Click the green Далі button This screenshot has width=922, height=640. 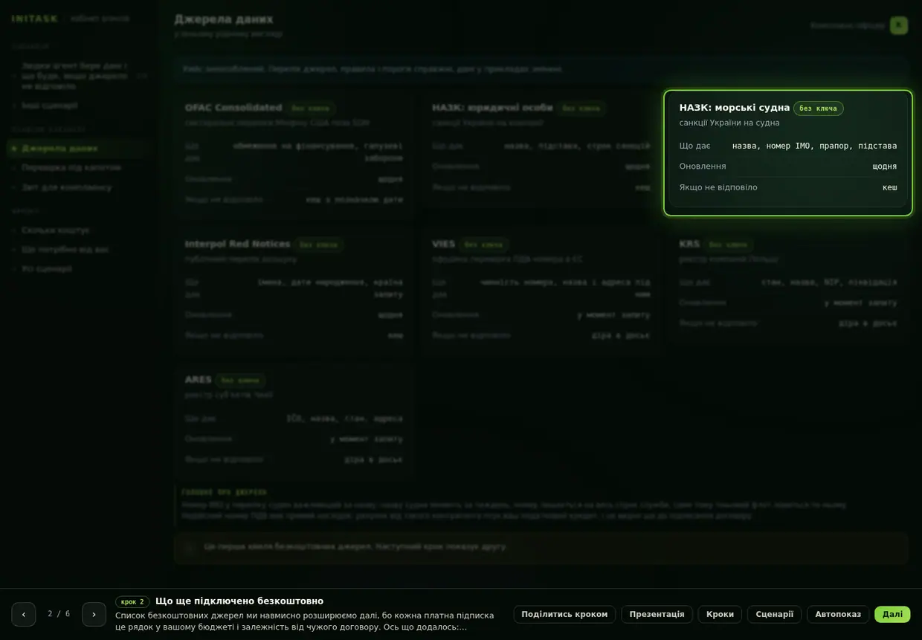(x=892, y=614)
